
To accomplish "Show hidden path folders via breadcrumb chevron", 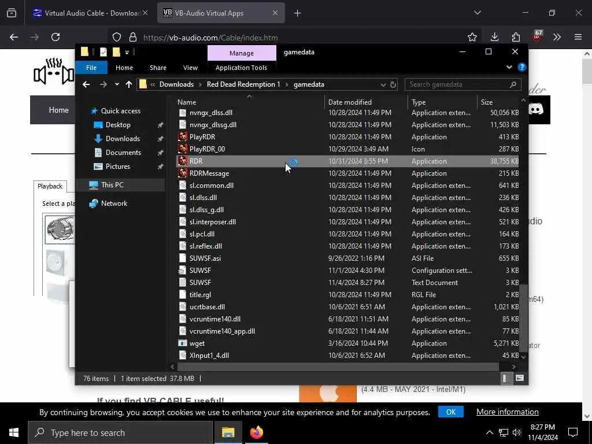I will click(x=153, y=84).
